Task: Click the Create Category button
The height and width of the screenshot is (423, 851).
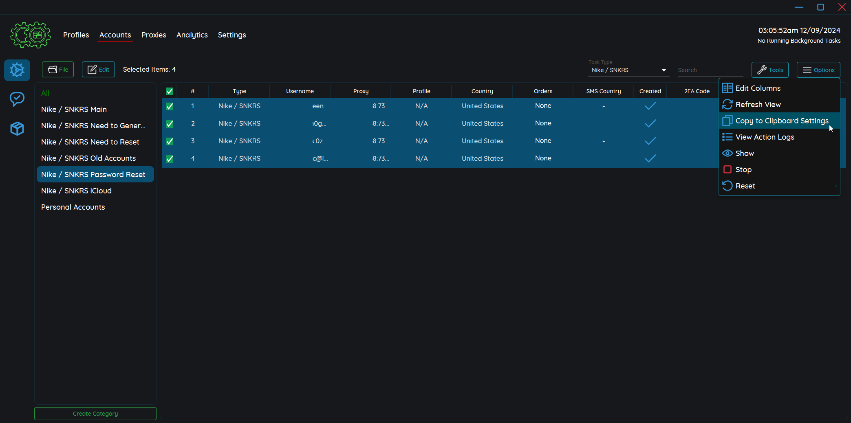Action: (x=95, y=414)
